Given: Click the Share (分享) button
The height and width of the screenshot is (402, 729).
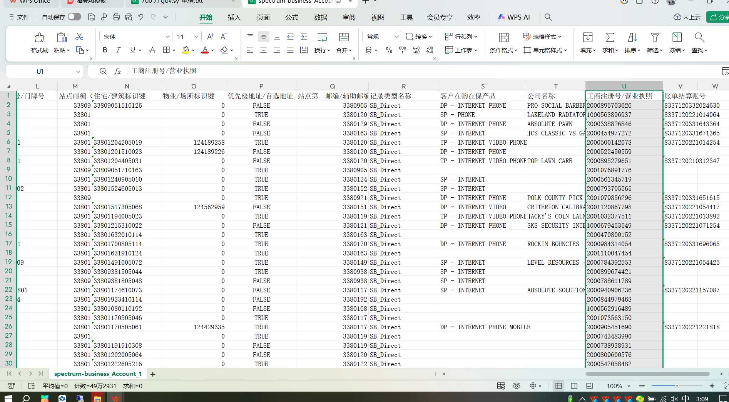Looking at the screenshot, I should pyautogui.click(x=718, y=17).
